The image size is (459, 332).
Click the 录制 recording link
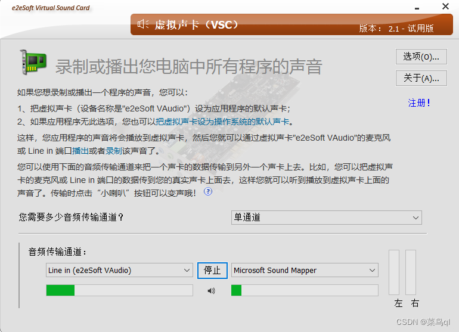pyautogui.click(x=114, y=151)
